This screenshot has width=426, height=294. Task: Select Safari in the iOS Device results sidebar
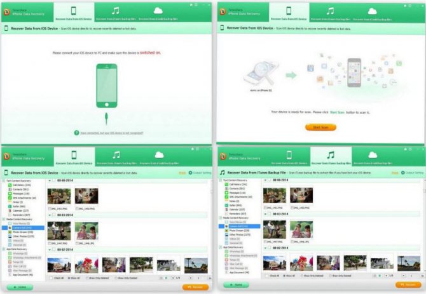17,206
